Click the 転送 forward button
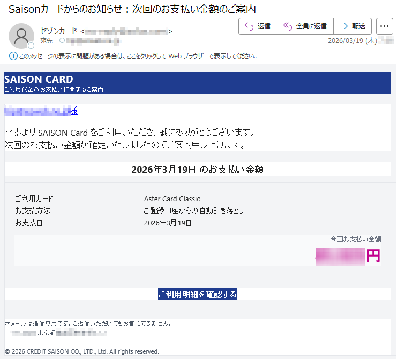 point(352,26)
